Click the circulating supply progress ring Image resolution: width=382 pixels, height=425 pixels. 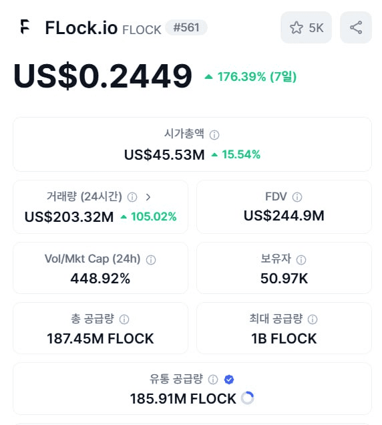[247, 398]
